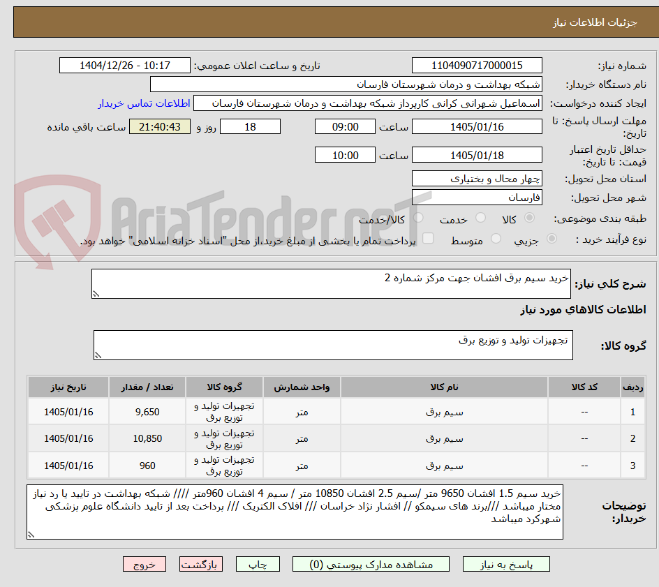Click the resize handle of توضیحات خریدار box

[31, 535]
